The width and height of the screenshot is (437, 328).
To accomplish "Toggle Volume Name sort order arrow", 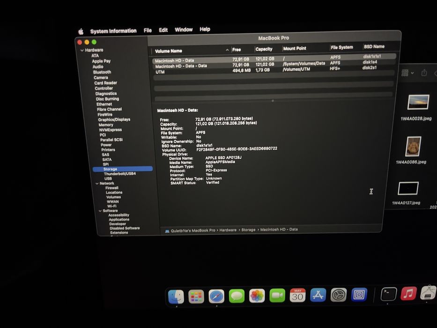I will [x=227, y=50].
